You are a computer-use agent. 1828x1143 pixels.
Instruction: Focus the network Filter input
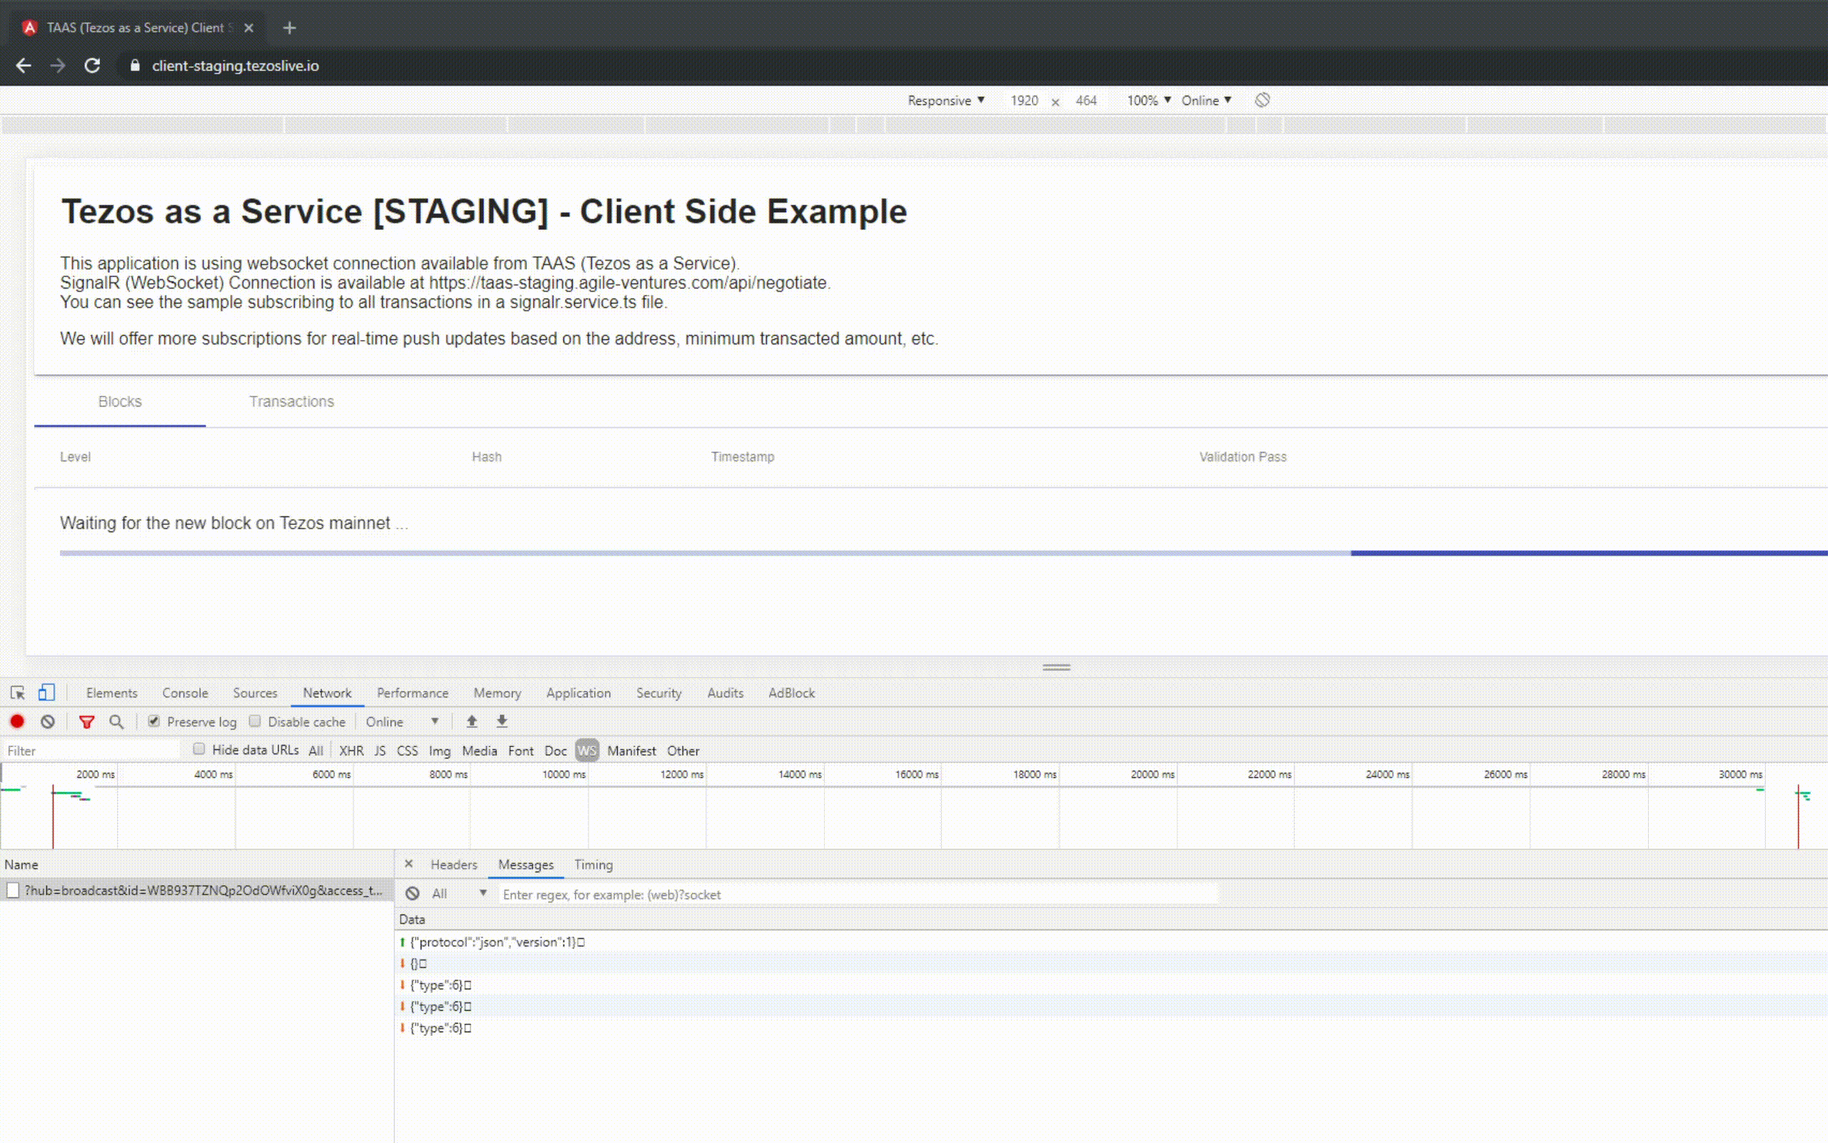(x=91, y=751)
